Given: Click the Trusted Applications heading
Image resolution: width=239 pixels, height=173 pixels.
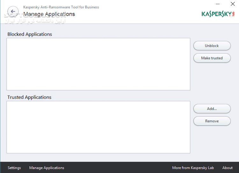Looking at the screenshot, I should pos(29,97).
